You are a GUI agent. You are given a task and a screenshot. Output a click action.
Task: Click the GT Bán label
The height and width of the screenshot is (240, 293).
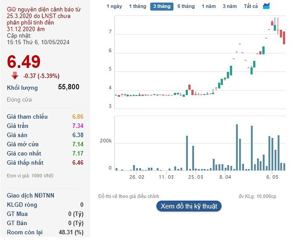pos(17,223)
